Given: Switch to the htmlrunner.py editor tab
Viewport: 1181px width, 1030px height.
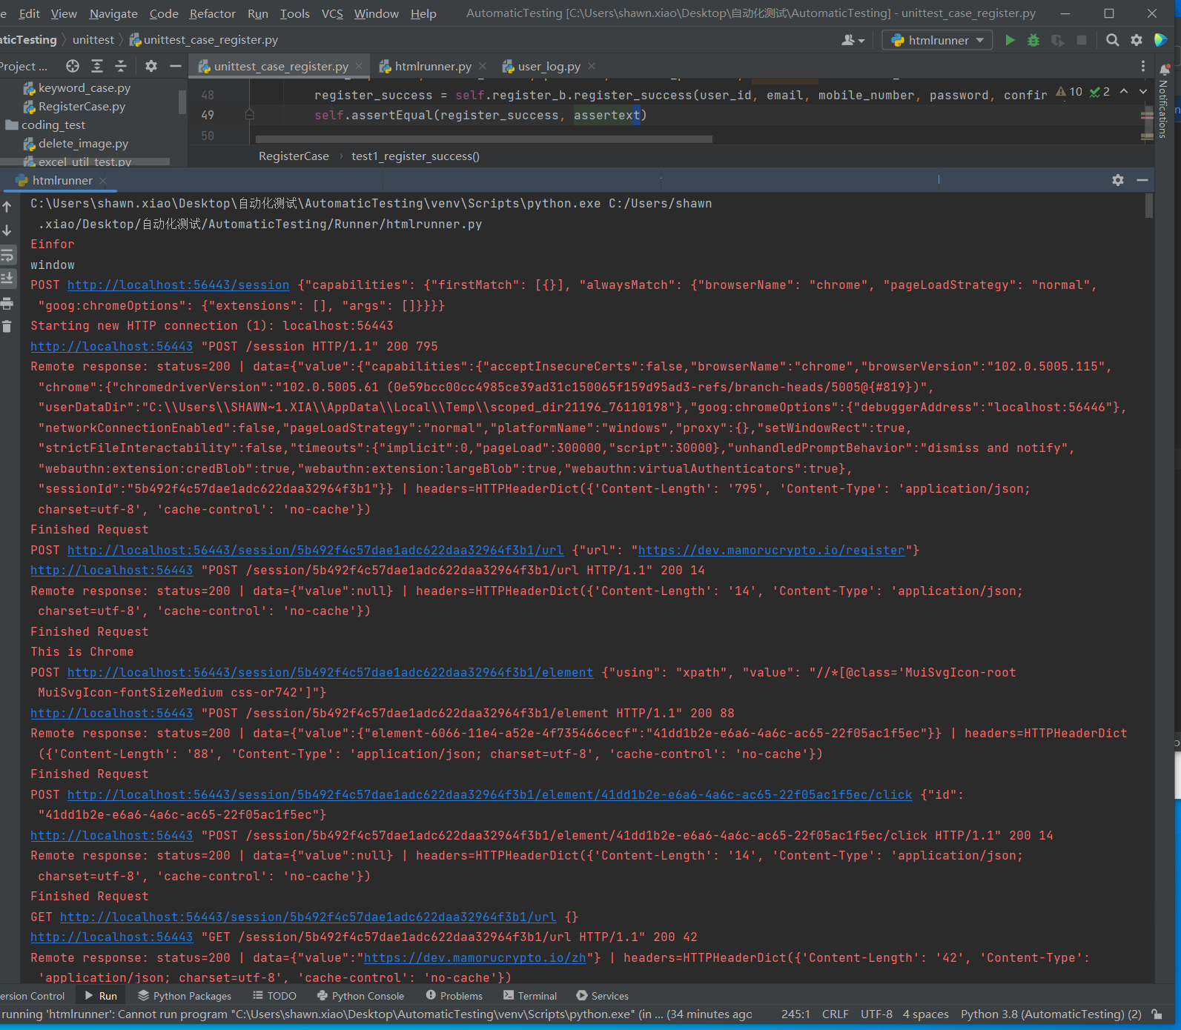Looking at the screenshot, I should (432, 67).
